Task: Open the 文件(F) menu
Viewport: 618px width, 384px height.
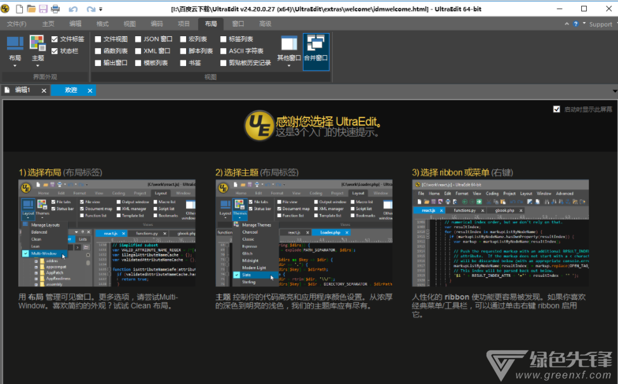Action: [x=17, y=24]
